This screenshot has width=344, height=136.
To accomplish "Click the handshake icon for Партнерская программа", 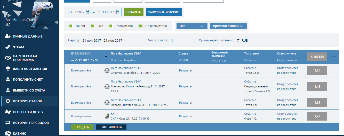I will point(8,58).
